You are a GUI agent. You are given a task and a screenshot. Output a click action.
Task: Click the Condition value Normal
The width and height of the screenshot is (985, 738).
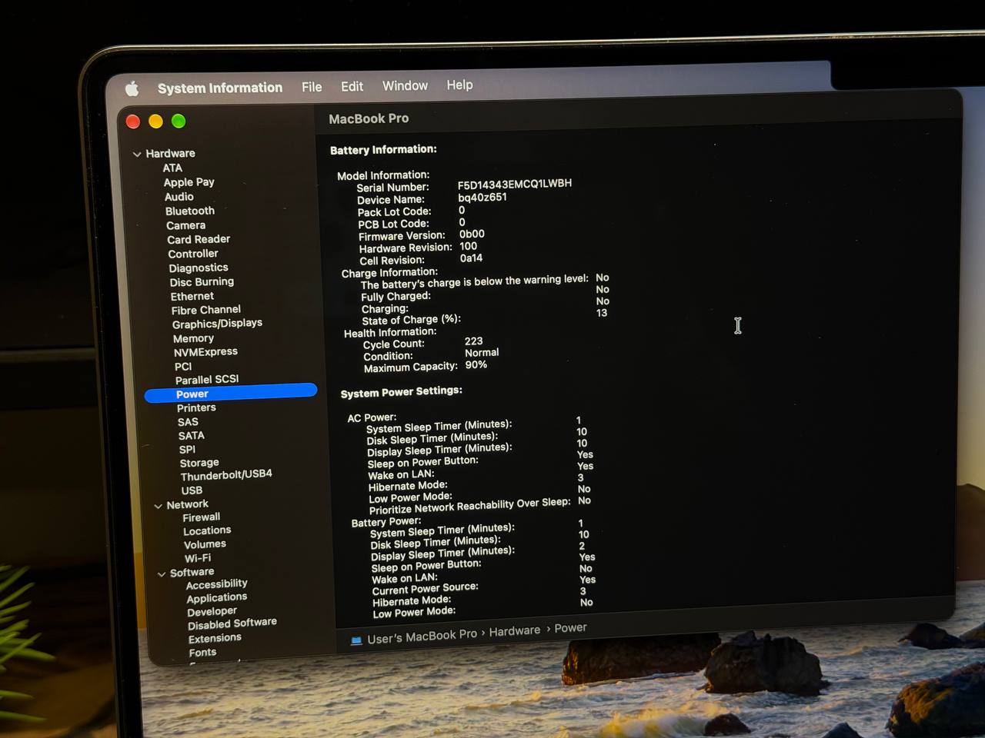(482, 353)
